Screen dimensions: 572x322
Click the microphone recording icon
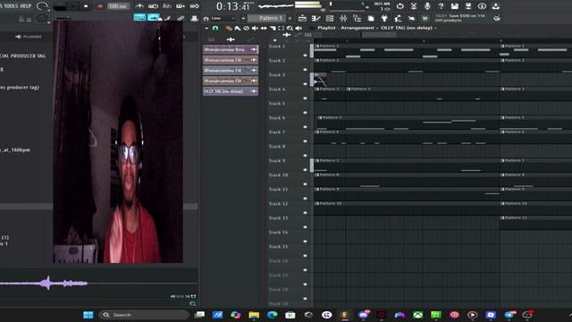(x=427, y=6)
